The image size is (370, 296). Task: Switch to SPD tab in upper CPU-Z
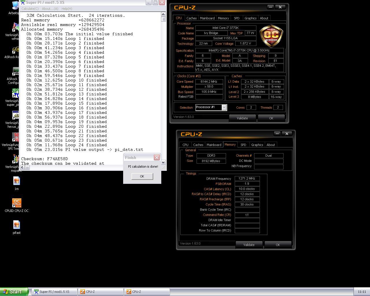pyautogui.click(x=237, y=18)
